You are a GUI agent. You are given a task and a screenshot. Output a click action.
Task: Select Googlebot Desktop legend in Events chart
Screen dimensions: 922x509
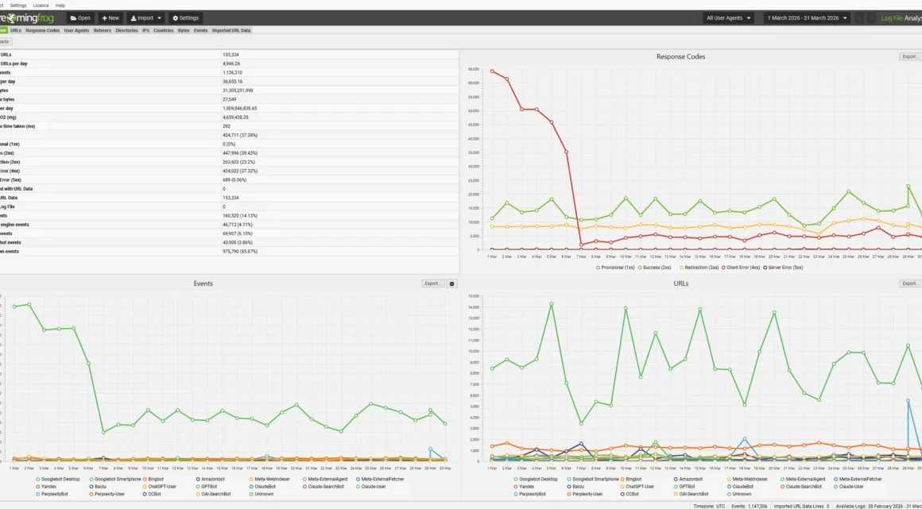pos(57,479)
